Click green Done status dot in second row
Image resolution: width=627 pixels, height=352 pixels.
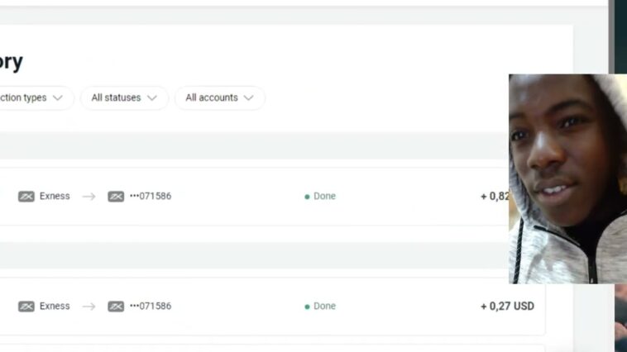pos(307,307)
